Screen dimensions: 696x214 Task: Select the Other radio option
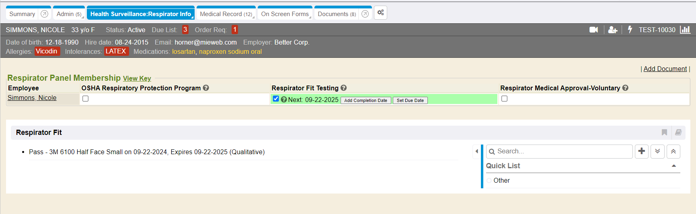489,181
